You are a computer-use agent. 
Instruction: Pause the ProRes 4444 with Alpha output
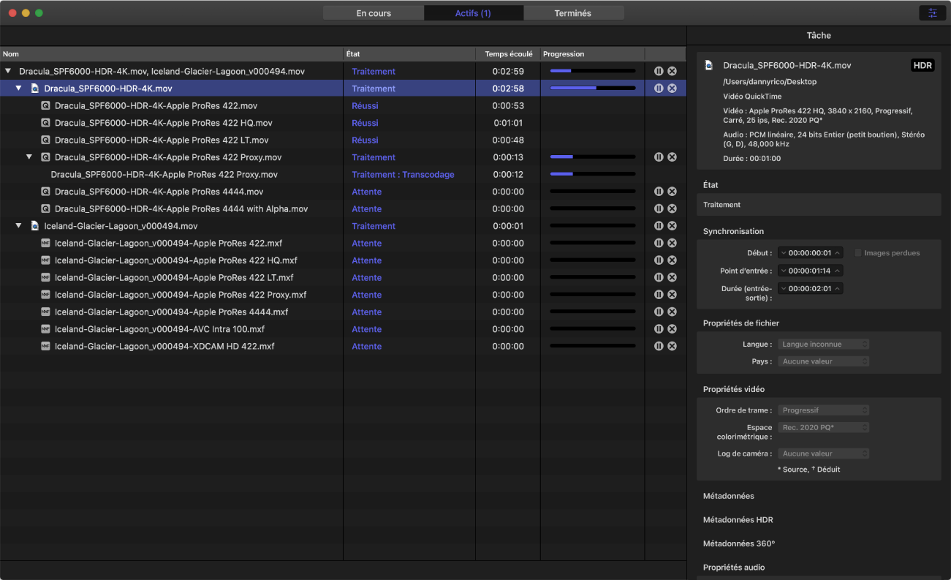659,208
